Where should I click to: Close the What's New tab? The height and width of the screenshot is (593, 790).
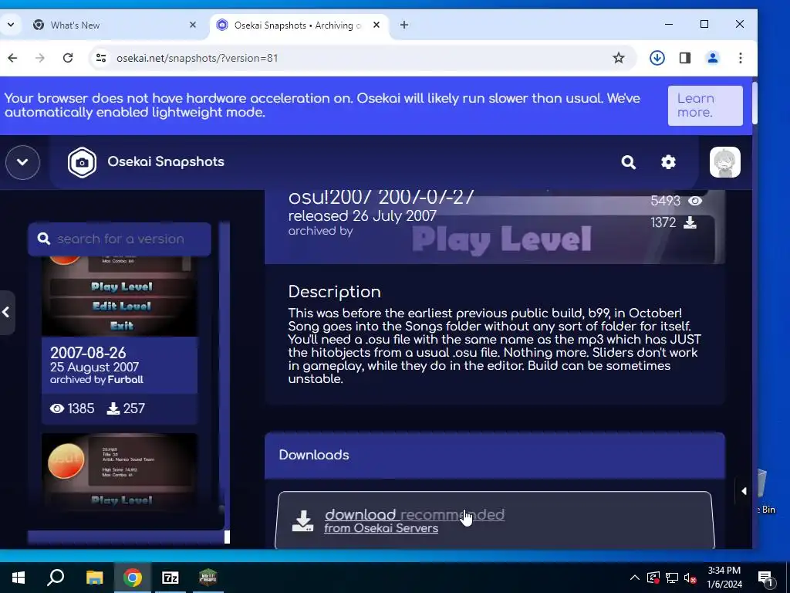tap(192, 25)
